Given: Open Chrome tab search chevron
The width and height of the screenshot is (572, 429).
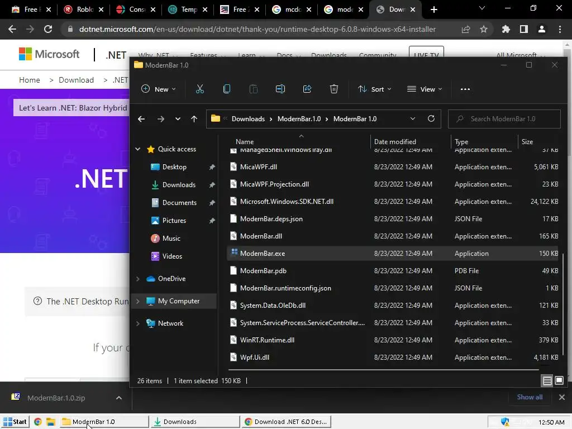Looking at the screenshot, I should pyautogui.click(x=482, y=8).
